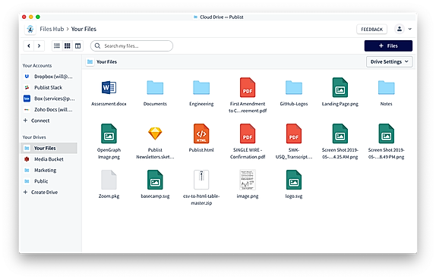Open the Dropbox account
This screenshot has width=436, height=279.
(49, 77)
